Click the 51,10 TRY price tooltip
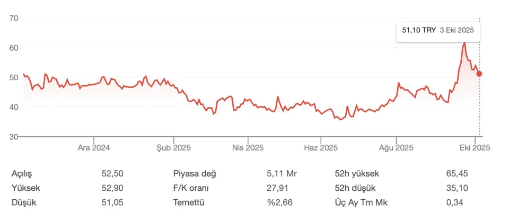509x222 pixels. click(437, 31)
